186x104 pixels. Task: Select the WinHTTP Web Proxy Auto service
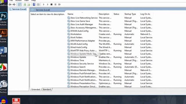(83, 51)
